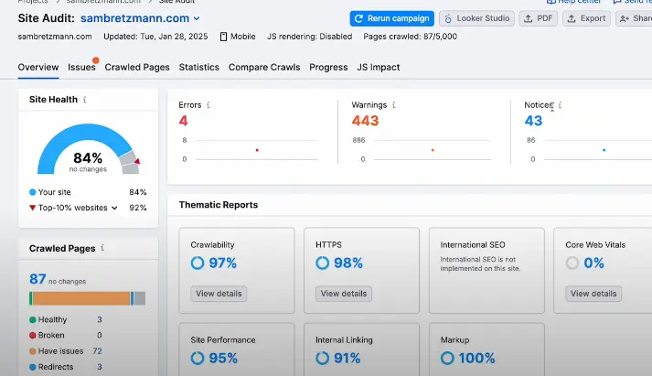Image resolution: width=652 pixels, height=376 pixels.
Task: Click 'Pages crawled: 87/5,000' text
Action: [410, 37]
